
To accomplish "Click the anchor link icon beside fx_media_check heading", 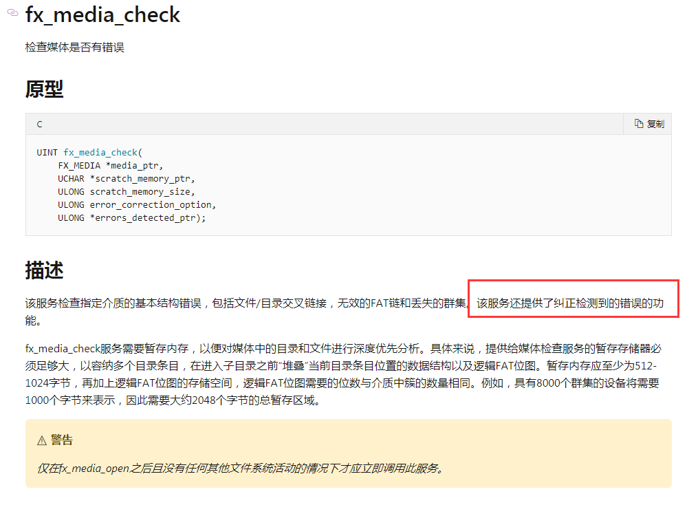I will coord(12,12).
